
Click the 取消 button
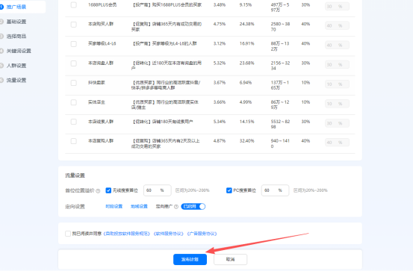coord(231,259)
